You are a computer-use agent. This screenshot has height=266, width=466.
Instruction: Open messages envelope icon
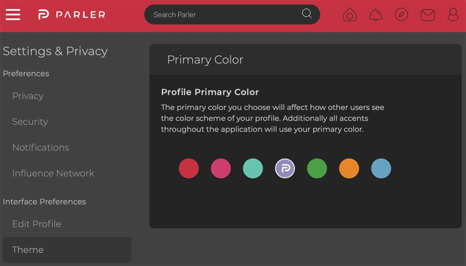[x=428, y=15]
